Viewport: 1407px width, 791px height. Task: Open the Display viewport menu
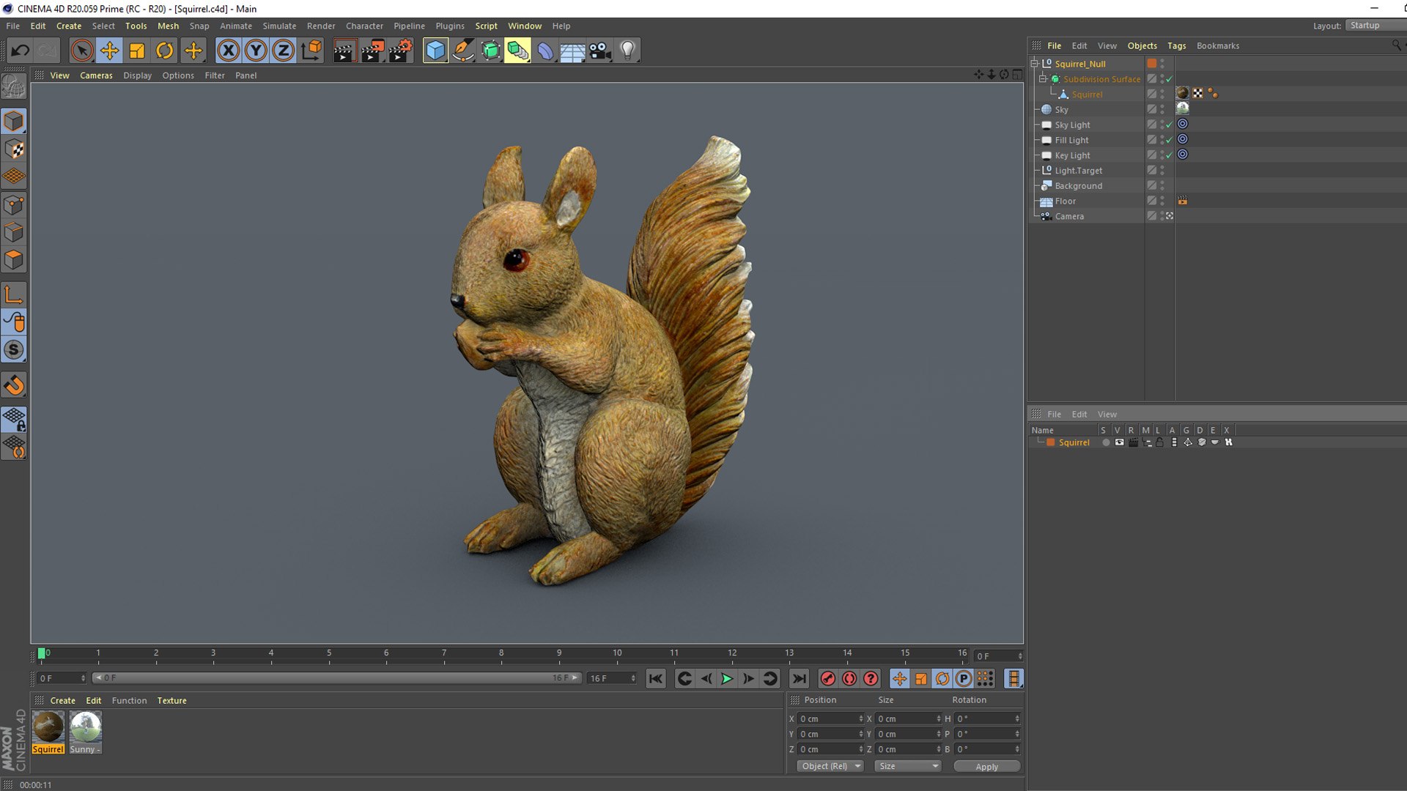[137, 75]
